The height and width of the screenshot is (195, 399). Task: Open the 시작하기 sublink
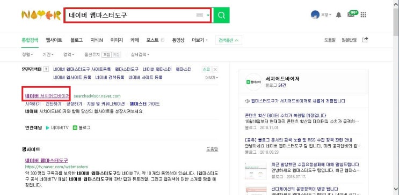(x=33, y=104)
